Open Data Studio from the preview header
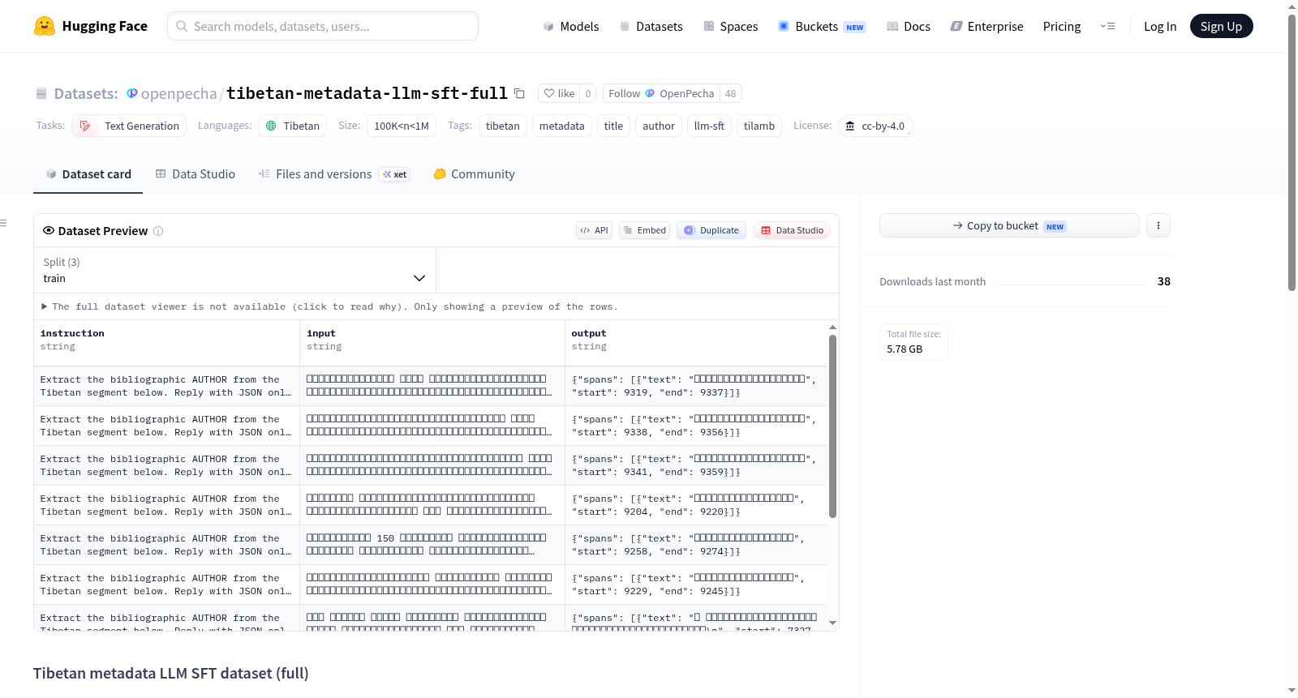This screenshot has width=1298, height=698. [792, 230]
